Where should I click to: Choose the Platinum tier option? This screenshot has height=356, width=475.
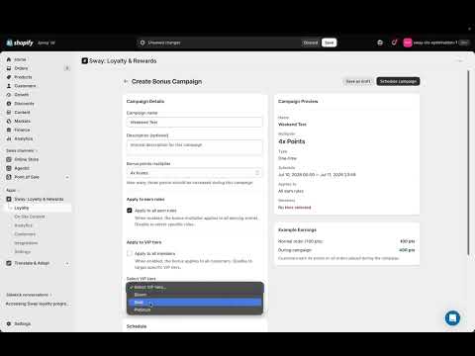click(195, 310)
